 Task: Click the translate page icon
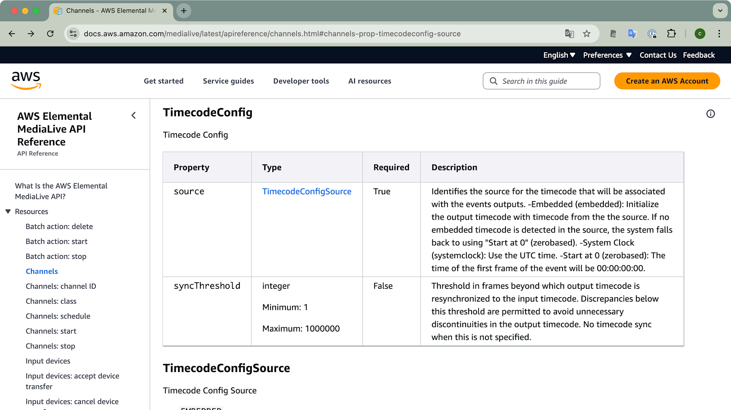point(569,34)
